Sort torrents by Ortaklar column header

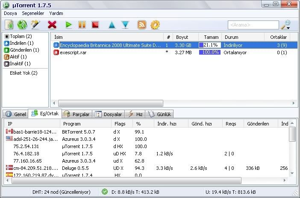[x=277, y=37]
